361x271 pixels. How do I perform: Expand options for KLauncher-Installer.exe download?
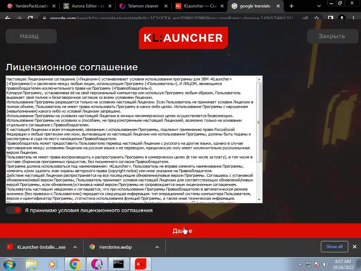click(75, 247)
